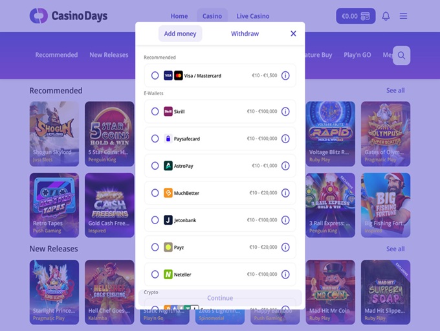Image resolution: width=440 pixels, height=331 pixels.
Task: Close the Add money dialog
Action: point(293,34)
